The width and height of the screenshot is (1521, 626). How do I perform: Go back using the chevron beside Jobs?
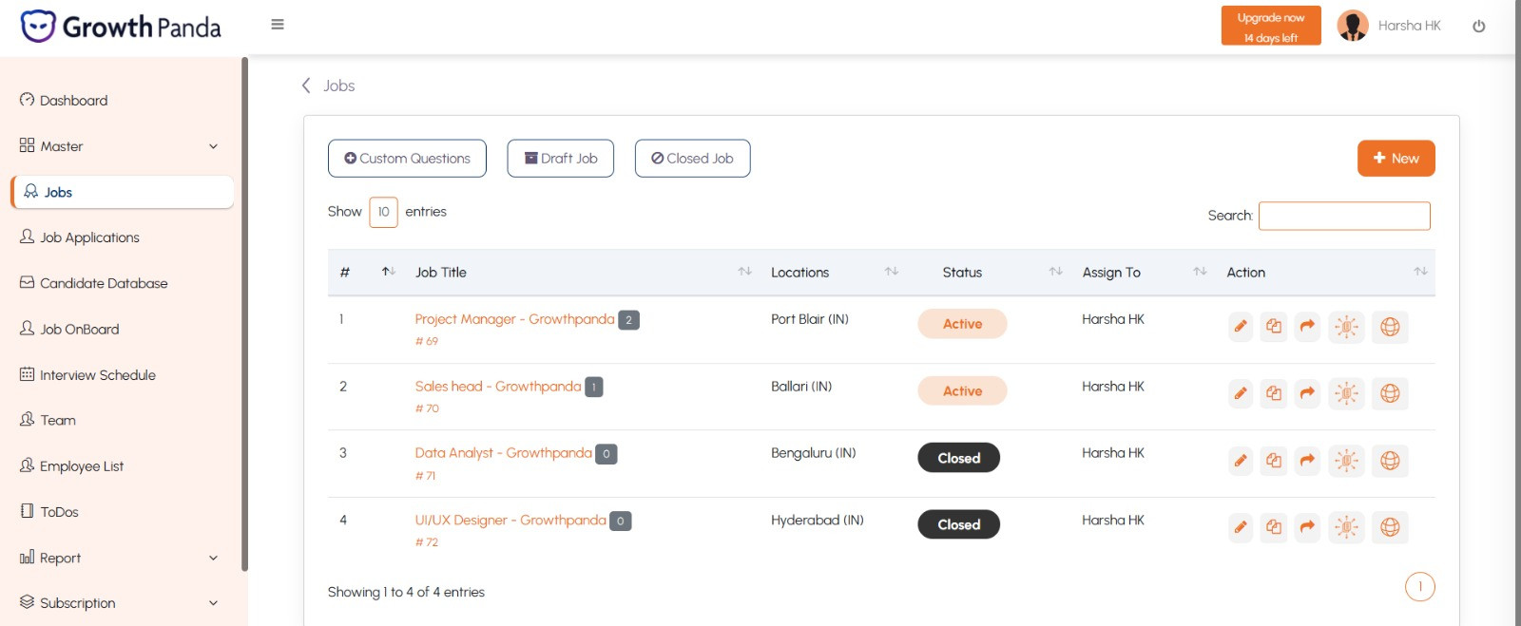tap(306, 85)
